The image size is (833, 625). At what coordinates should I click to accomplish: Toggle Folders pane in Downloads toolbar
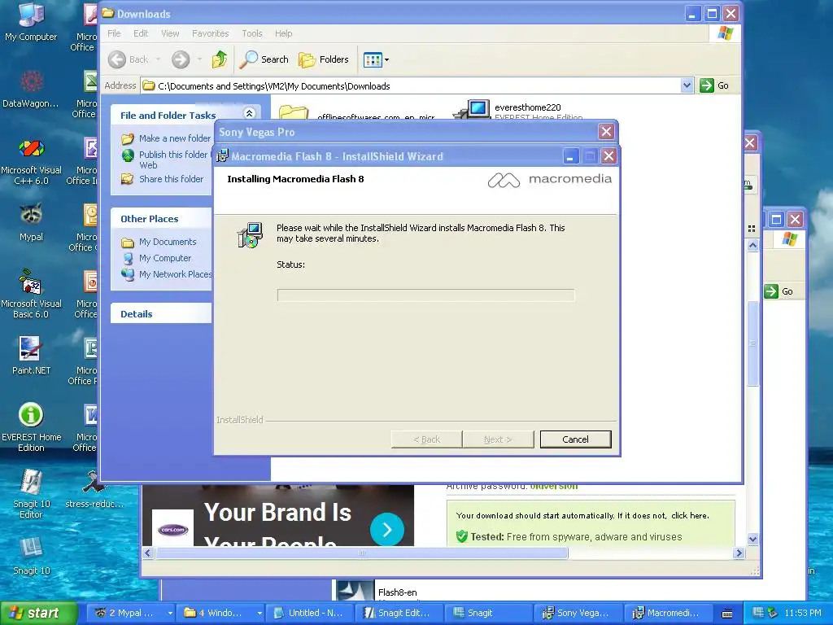(x=324, y=59)
